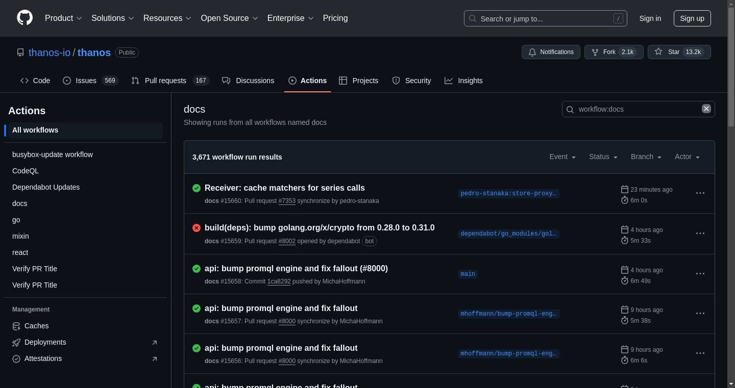Select the react workflow
This screenshot has width=735, height=388.
click(85, 252)
